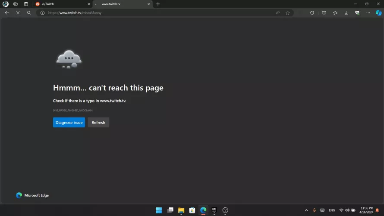The image size is (384, 216).
Task: Click the microphone tray icon
Action: (314, 210)
